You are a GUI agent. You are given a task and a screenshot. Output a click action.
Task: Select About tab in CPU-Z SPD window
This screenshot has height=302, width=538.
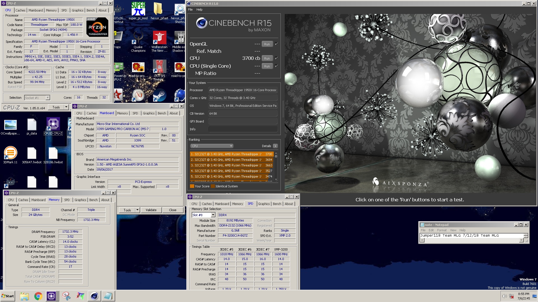(x=289, y=204)
